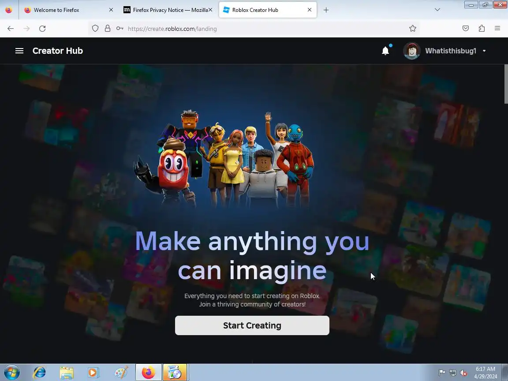Switch to the Firefox Privacy Notice tab

coord(168,10)
